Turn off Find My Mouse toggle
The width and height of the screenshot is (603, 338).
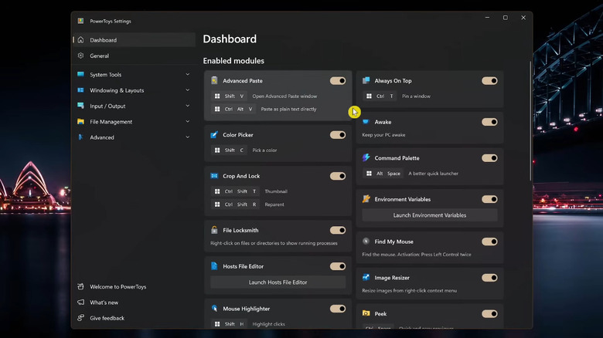pos(489,242)
